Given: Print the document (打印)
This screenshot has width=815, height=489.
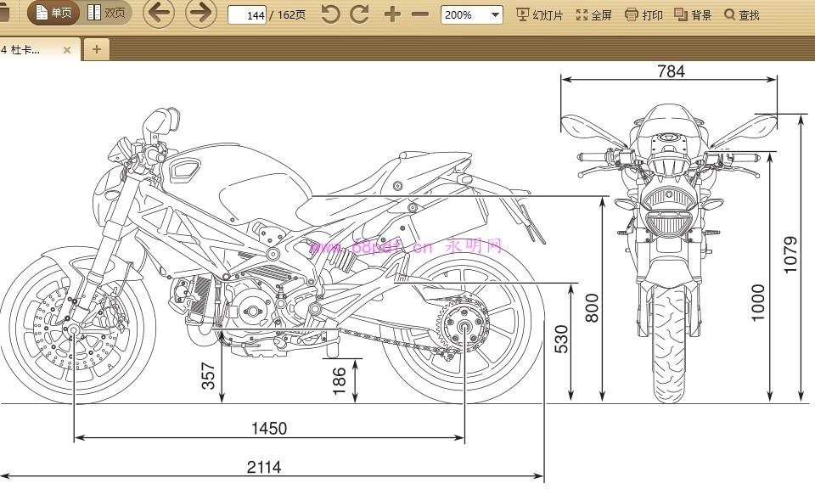Looking at the screenshot, I should pyautogui.click(x=644, y=15).
